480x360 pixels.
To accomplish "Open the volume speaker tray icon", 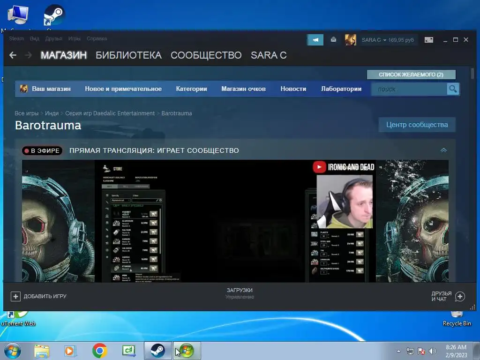I will [x=433, y=351].
